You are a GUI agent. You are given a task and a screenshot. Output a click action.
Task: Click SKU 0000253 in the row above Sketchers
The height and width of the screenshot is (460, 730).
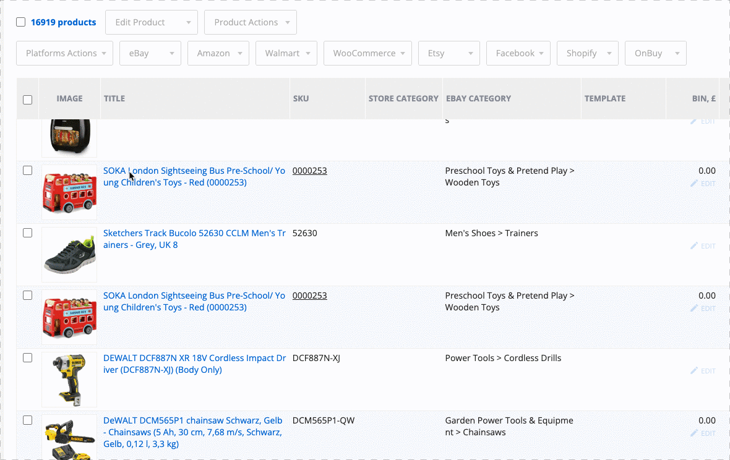tap(309, 171)
